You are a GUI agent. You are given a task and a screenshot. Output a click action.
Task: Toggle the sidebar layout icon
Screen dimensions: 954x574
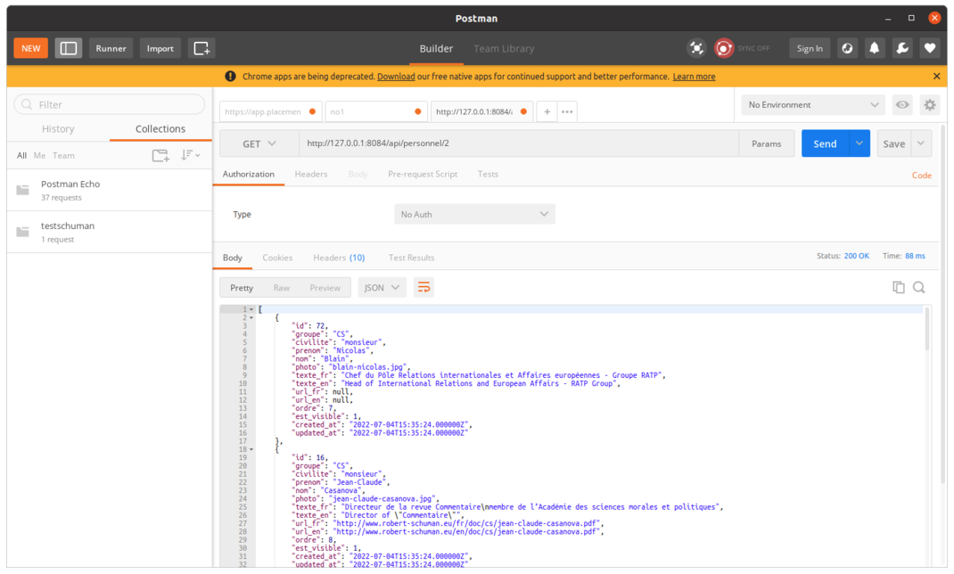69,48
